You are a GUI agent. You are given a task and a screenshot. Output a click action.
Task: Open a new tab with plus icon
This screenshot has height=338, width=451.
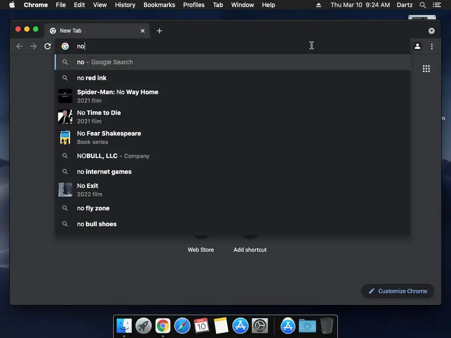(x=159, y=31)
